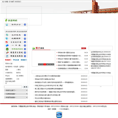Open the notice dated 2017-09-15

(x=101, y=66)
